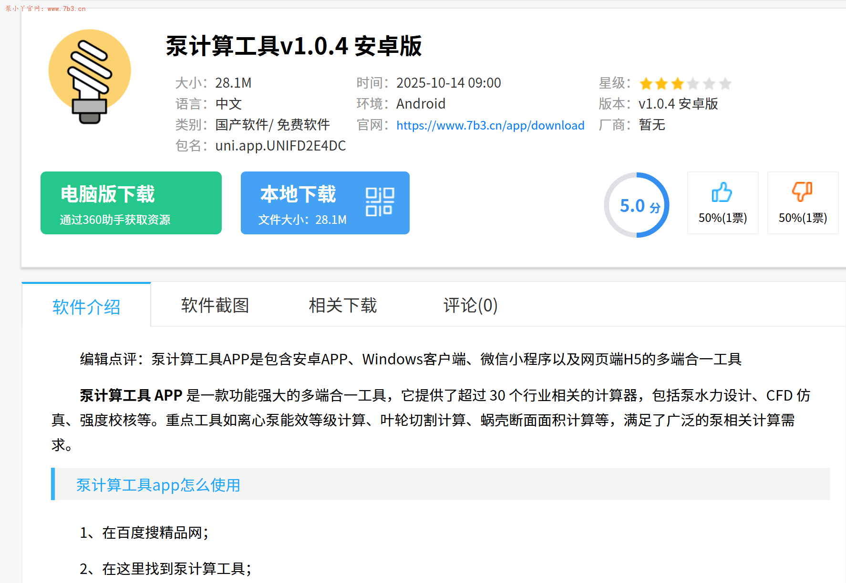Open the 评论(0) tab

469,306
